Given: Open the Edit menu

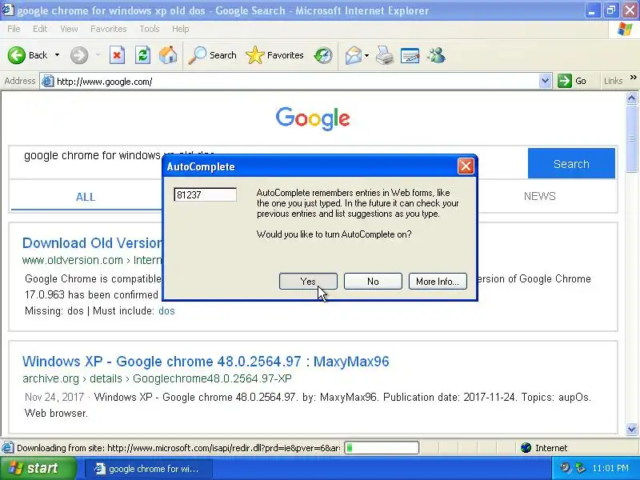Looking at the screenshot, I should pos(40,29).
